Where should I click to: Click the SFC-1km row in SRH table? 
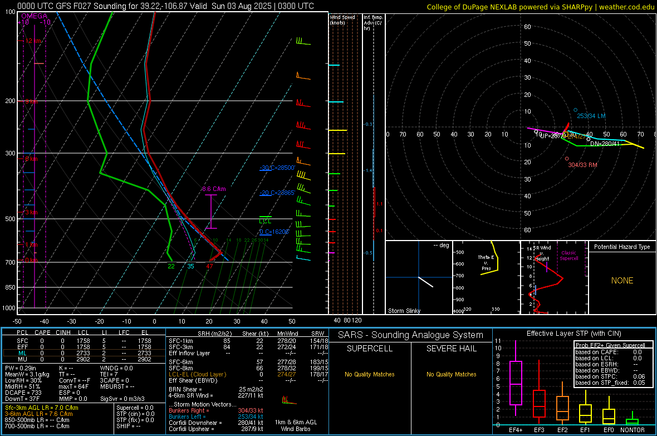(248, 341)
